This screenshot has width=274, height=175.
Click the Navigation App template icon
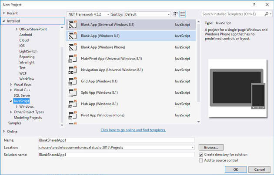pos(73,70)
